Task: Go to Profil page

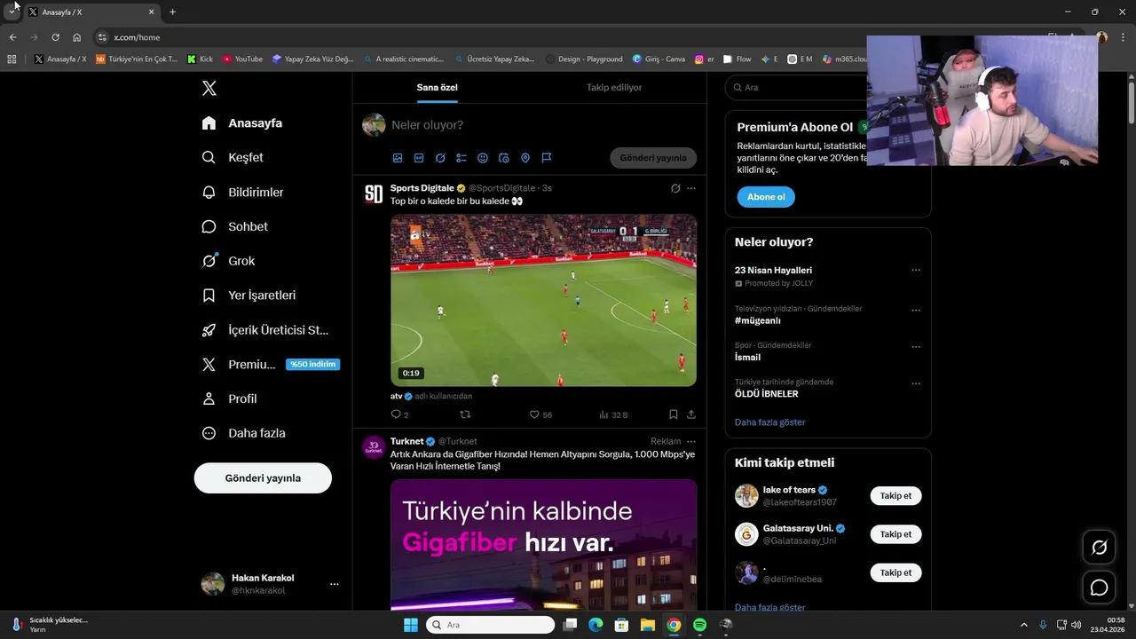Action: 230,399
